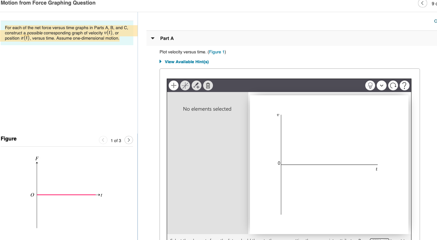The width and height of the screenshot is (437, 240).
Task: Open Figure 1 link
Action: [217, 52]
